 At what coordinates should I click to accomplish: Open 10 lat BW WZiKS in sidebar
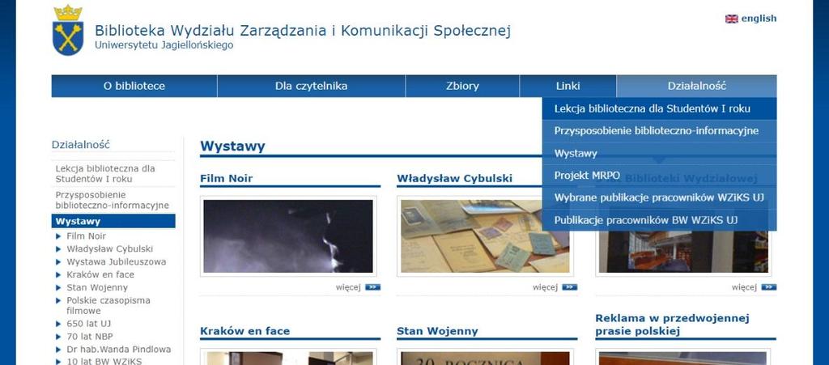click(104, 362)
